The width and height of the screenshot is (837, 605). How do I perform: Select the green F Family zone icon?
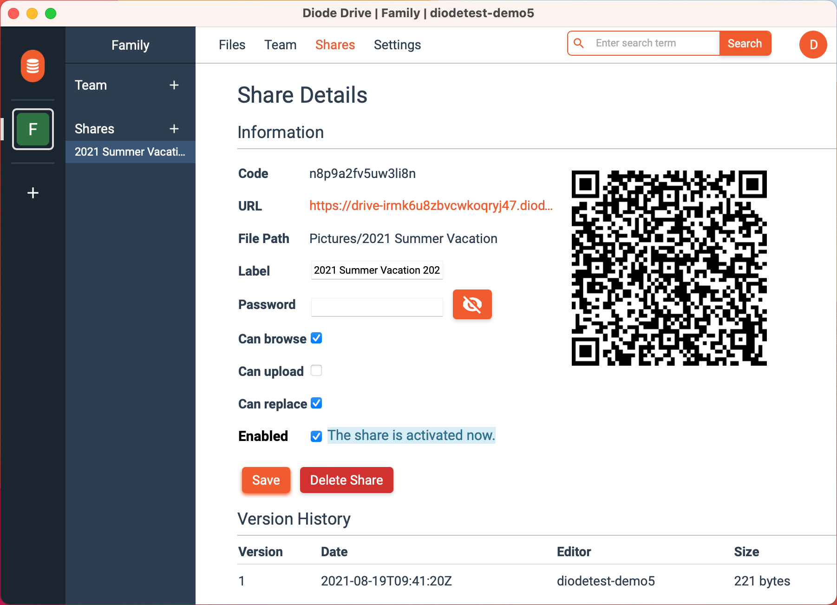pos(33,129)
